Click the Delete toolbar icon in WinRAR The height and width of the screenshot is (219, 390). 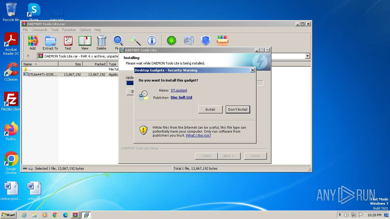[x=101, y=43]
